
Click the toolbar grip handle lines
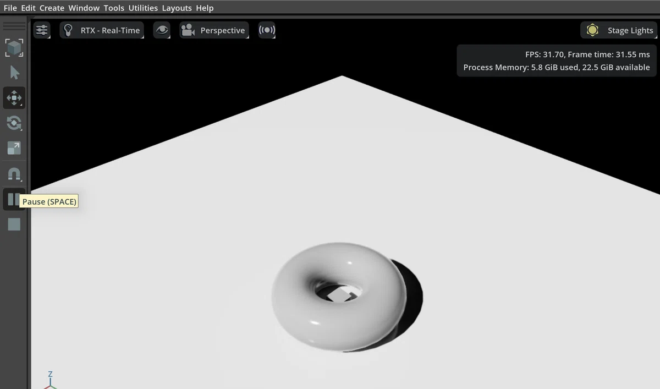14,26
